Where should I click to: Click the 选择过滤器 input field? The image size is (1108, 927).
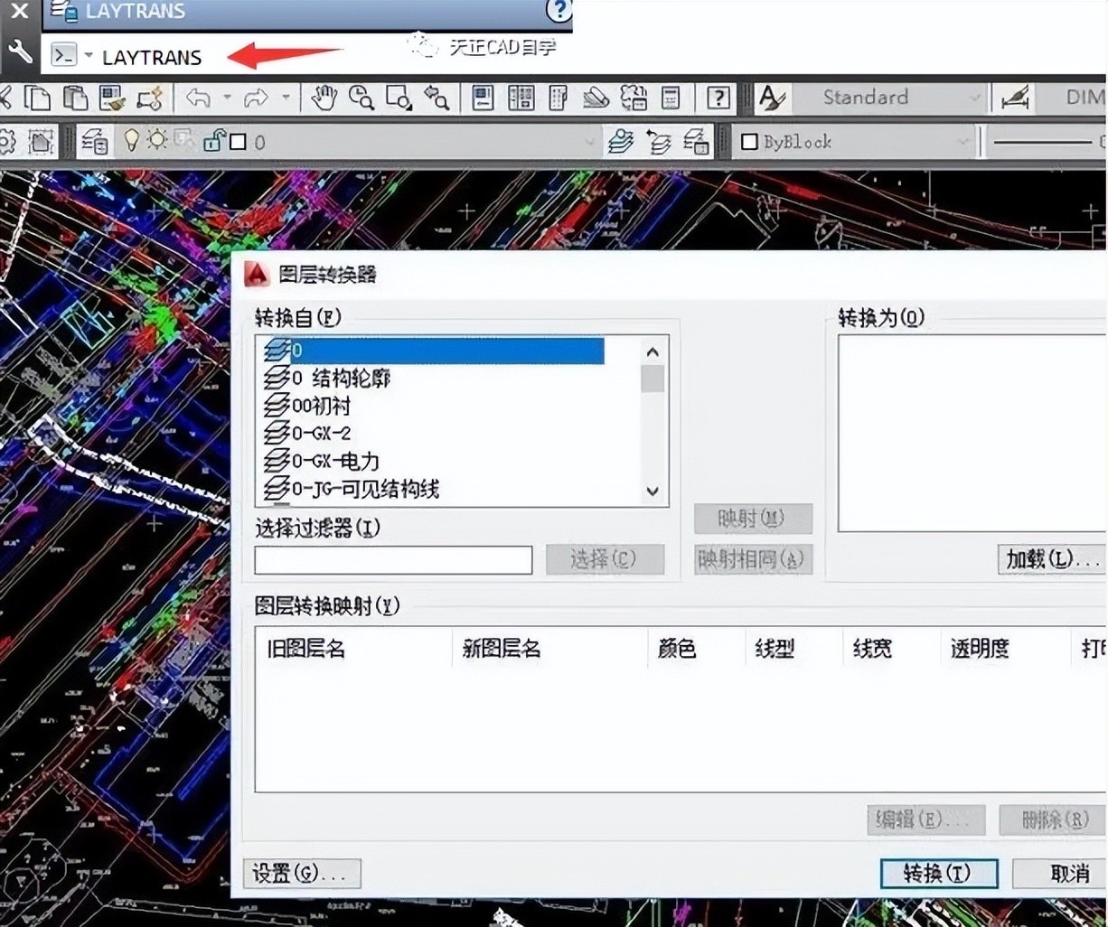pos(393,560)
